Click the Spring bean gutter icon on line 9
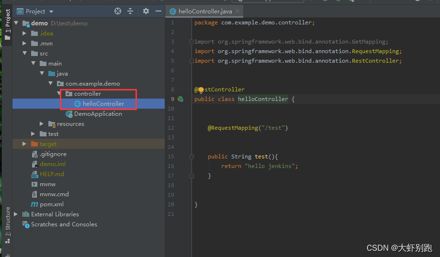Screen dimensions: 440x257 pos(181,99)
